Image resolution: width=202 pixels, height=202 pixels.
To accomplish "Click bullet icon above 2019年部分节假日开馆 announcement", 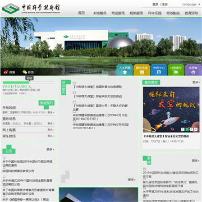I will pyautogui.click(x=4, y=158).
